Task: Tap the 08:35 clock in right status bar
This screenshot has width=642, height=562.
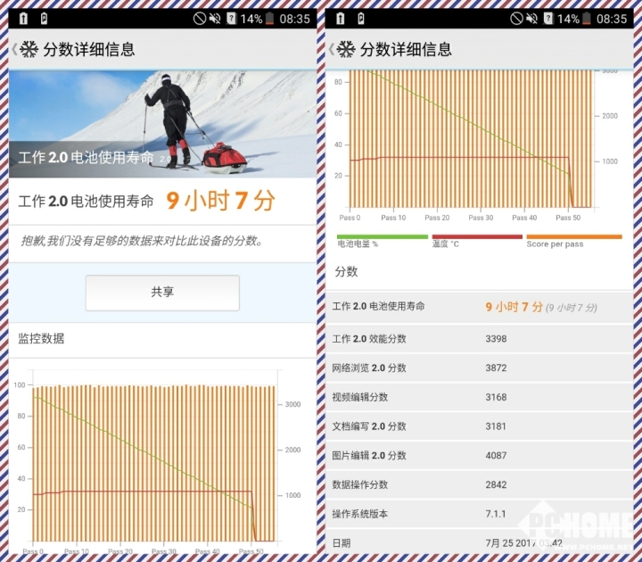Action: pos(612,19)
